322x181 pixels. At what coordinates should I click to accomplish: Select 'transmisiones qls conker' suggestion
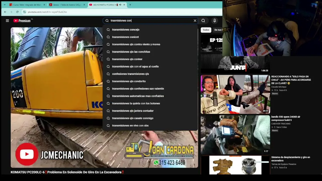pyautogui.click(x=150, y=59)
